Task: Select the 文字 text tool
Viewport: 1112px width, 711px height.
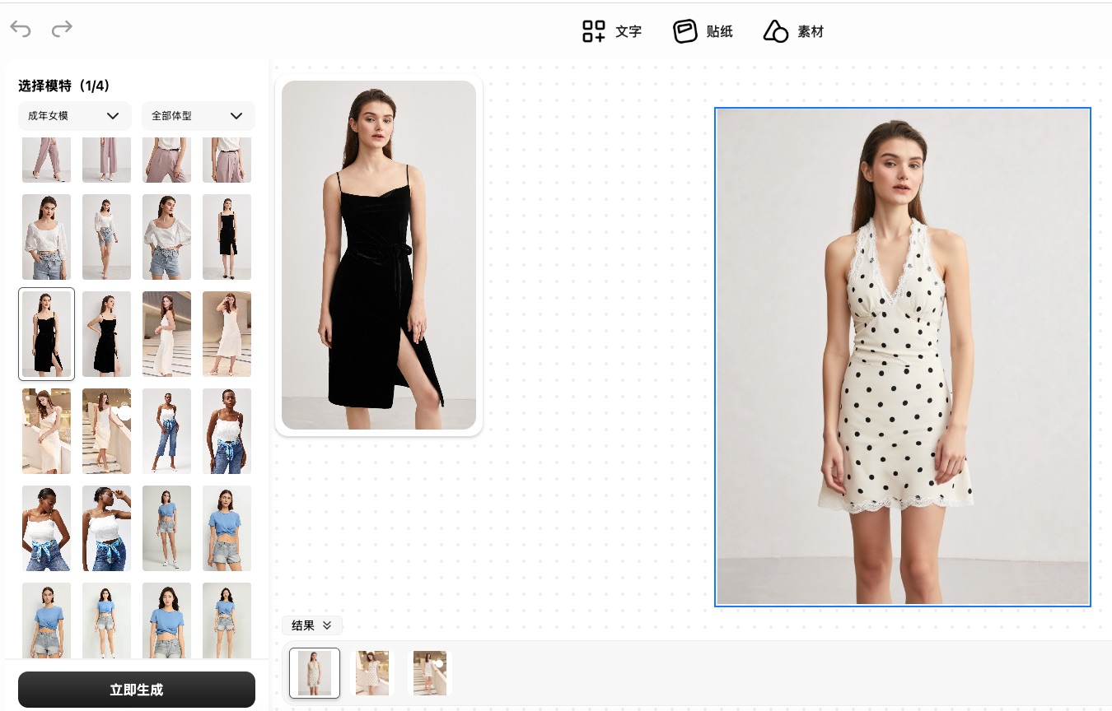Action: (x=611, y=32)
